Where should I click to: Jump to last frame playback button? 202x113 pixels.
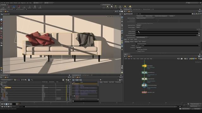click(11, 104)
